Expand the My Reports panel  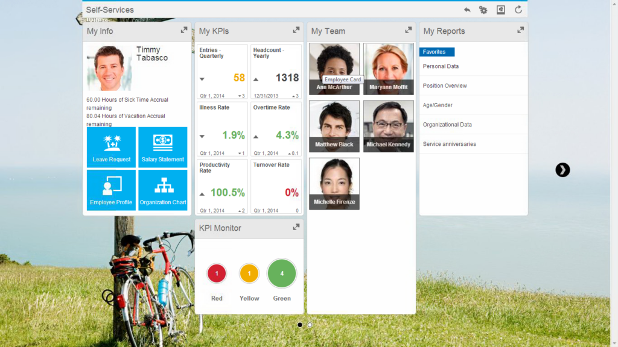tap(521, 30)
